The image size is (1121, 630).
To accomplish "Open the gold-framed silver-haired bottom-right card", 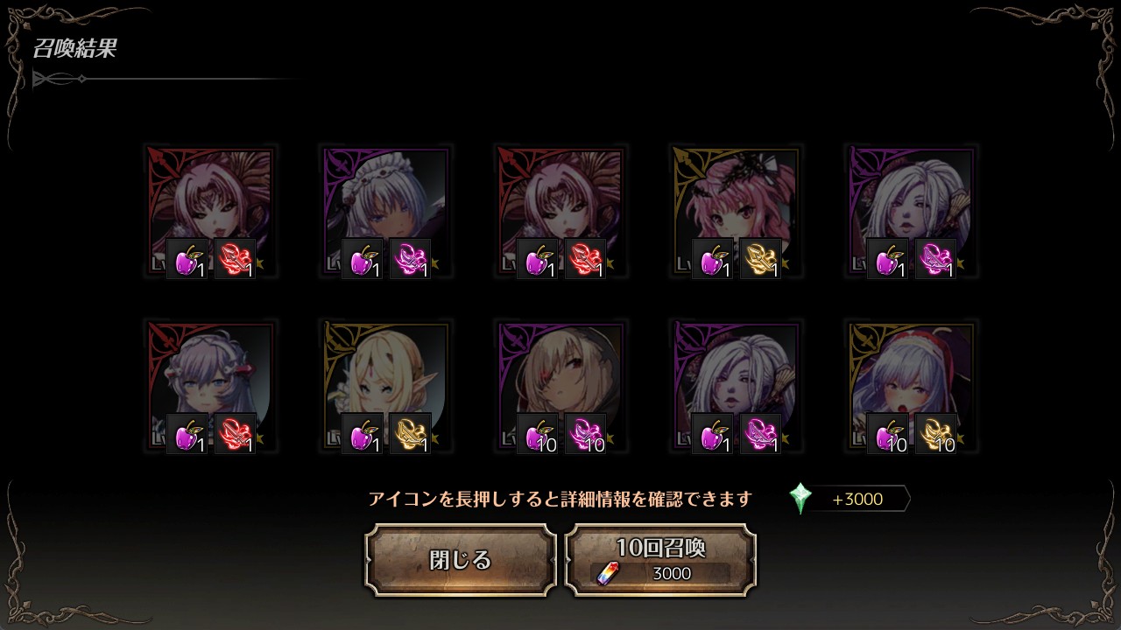I will click(911, 387).
